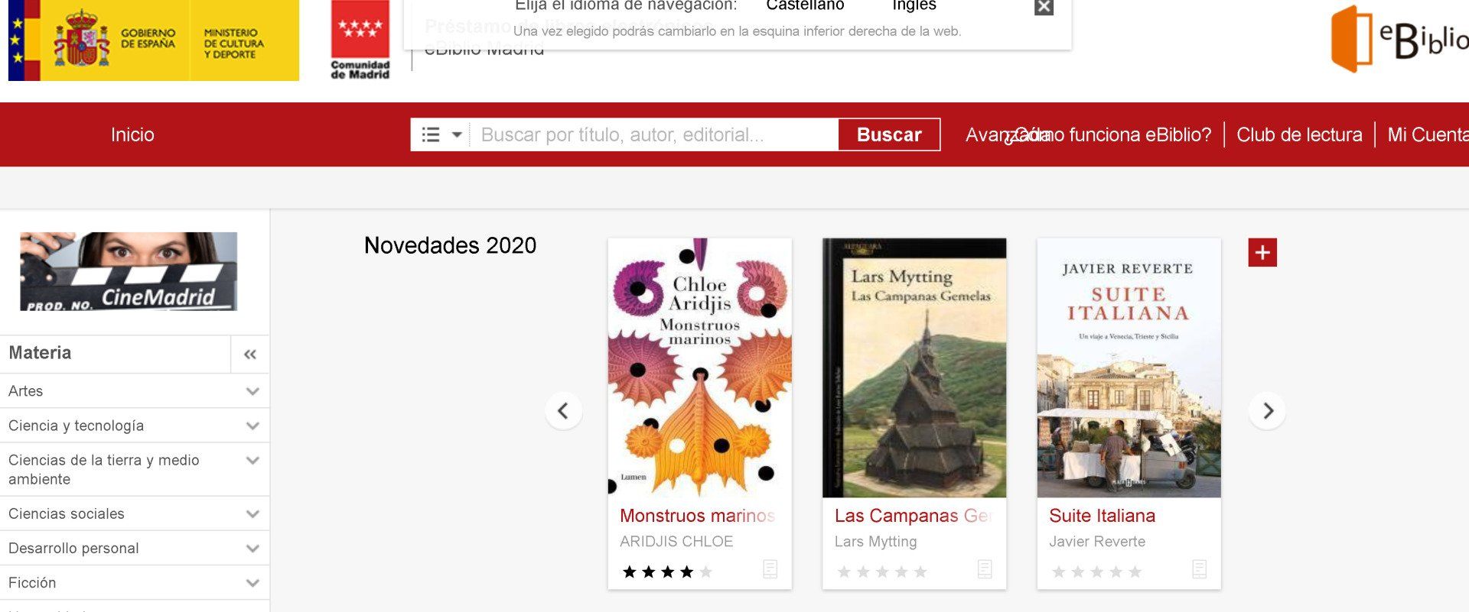The image size is (1469, 612).
Task: Show previous books in the carousel
Action: pyautogui.click(x=563, y=411)
